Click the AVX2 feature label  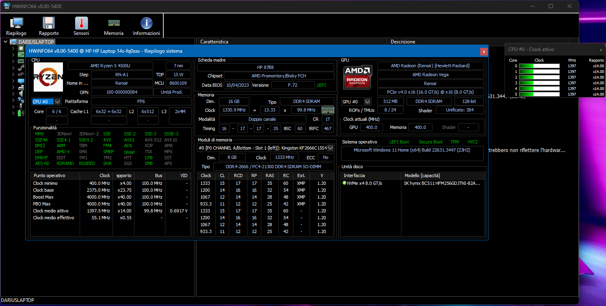coord(129,140)
